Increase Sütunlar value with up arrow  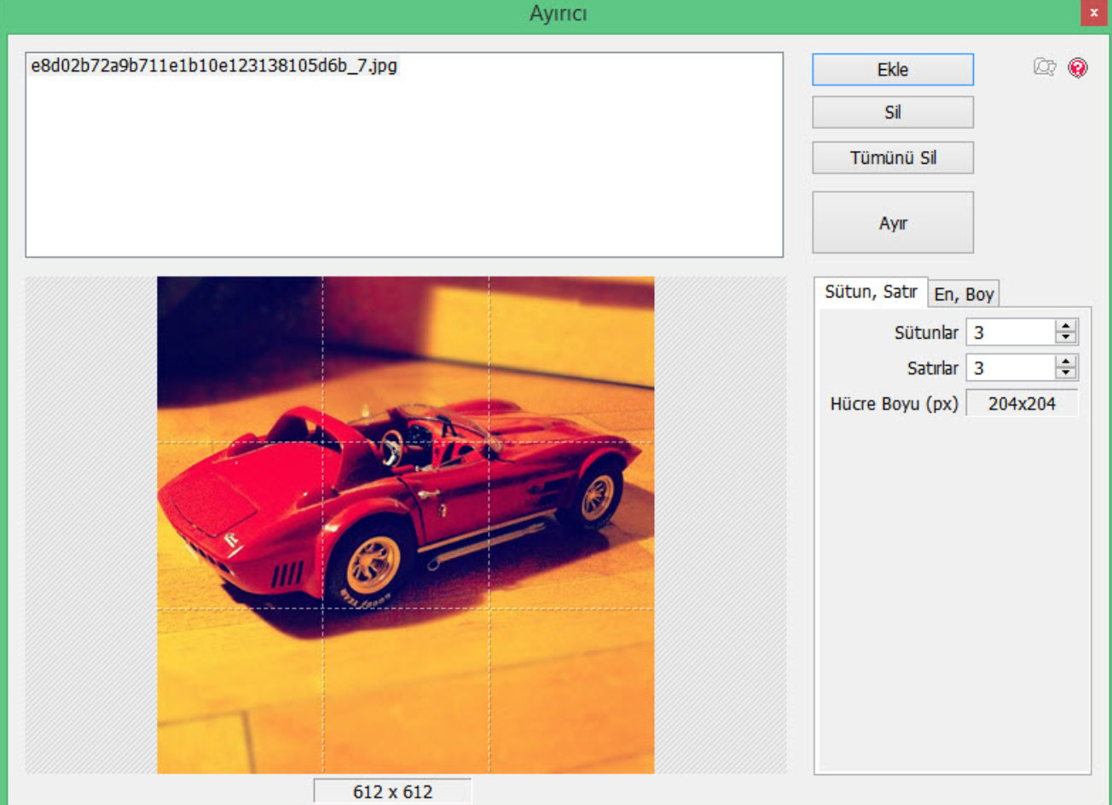tap(1066, 327)
